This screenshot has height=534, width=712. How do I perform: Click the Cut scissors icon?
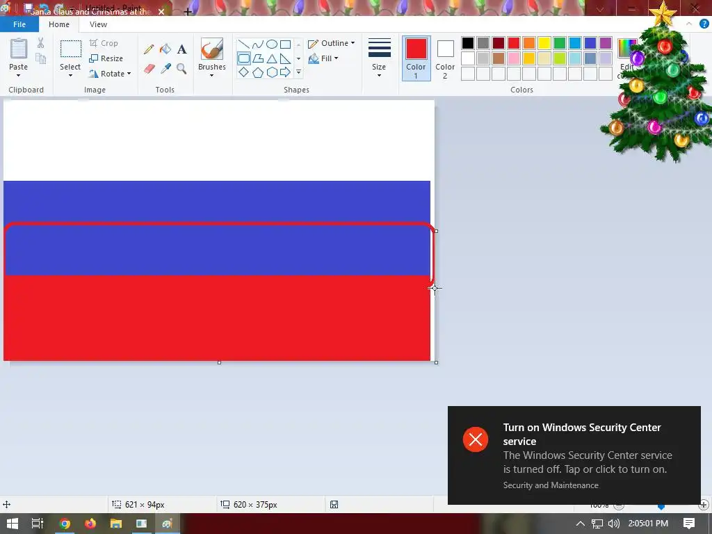click(x=40, y=43)
